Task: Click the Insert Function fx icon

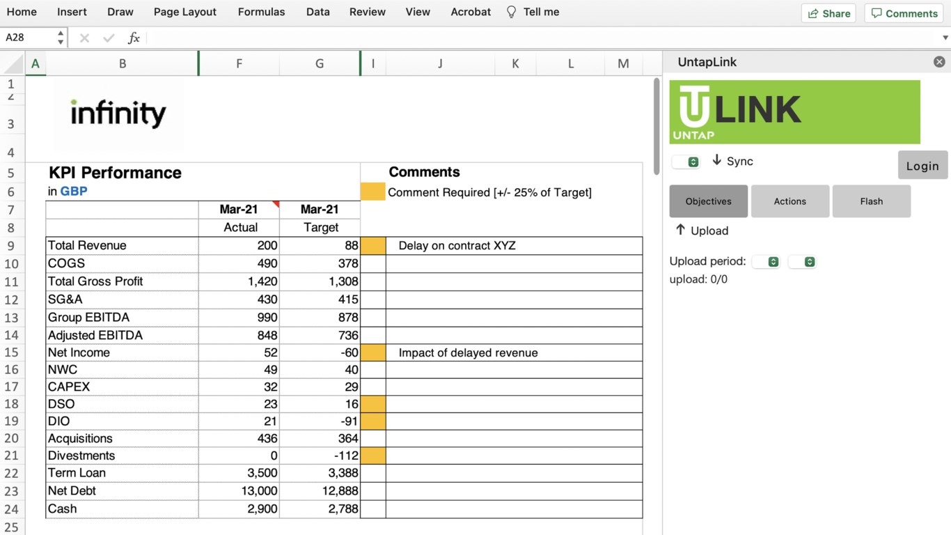Action: (x=134, y=38)
